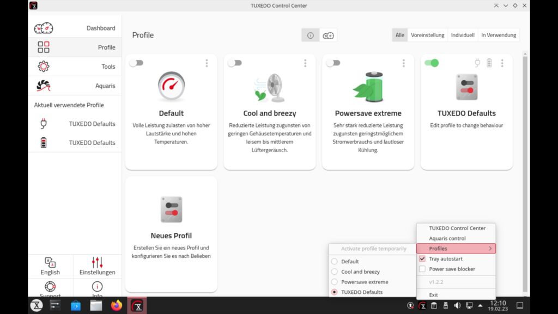The height and width of the screenshot is (314, 558).
Task: Click show desktop button in taskbar
Action: tap(520, 305)
